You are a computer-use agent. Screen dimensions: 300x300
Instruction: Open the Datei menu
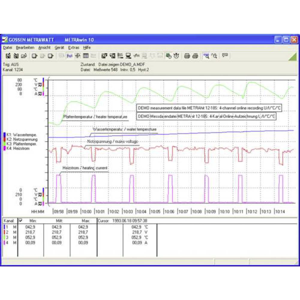7,48
